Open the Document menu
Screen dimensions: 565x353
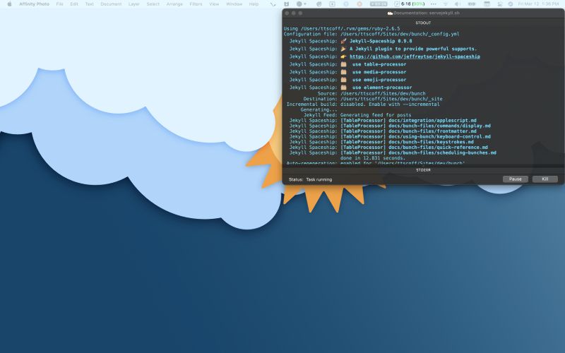[111, 4]
